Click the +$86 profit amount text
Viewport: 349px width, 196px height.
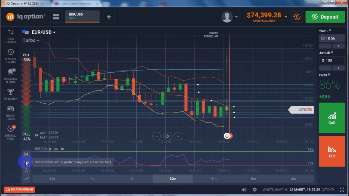(324, 97)
